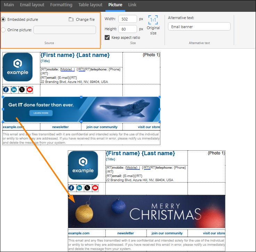The image size is (256, 252).
Task: Click the Change file button label
Action: pos(85,19)
